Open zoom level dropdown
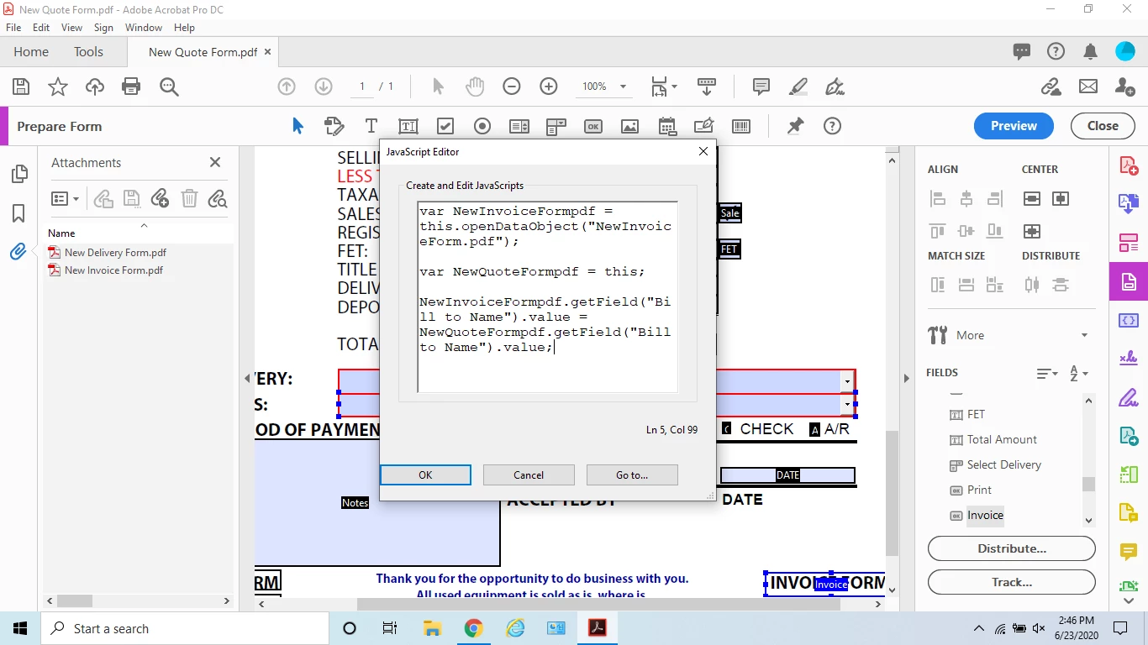 (x=623, y=87)
